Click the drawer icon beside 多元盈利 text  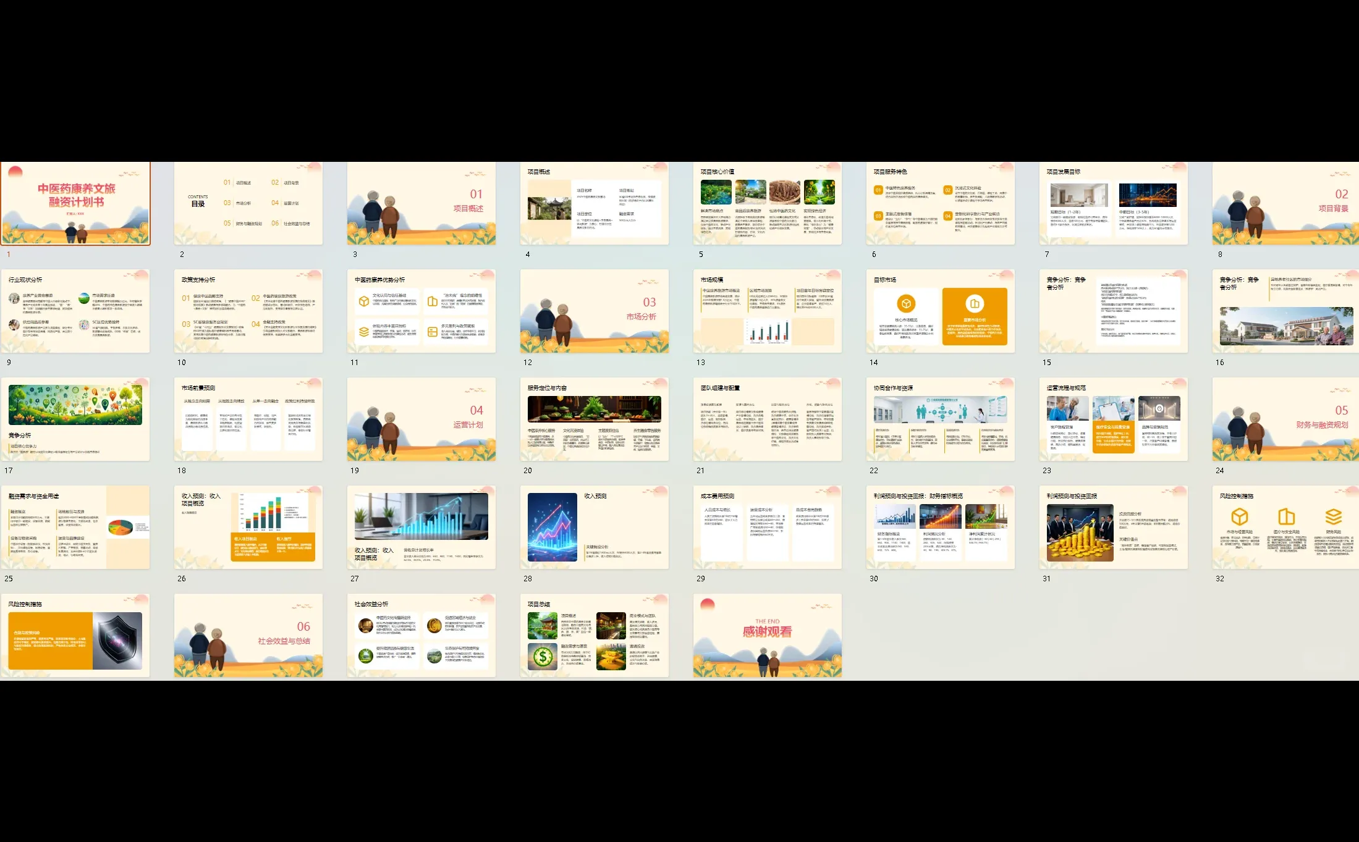(x=432, y=332)
